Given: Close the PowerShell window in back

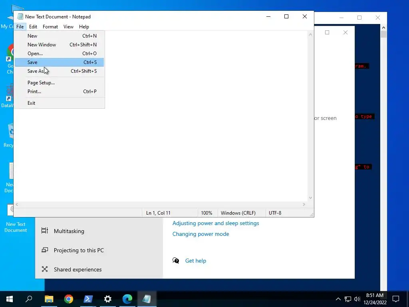Looking at the screenshot, I should coord(378,18).
